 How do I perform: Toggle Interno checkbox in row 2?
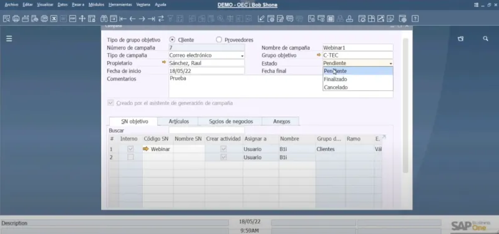tap(130, 157)
